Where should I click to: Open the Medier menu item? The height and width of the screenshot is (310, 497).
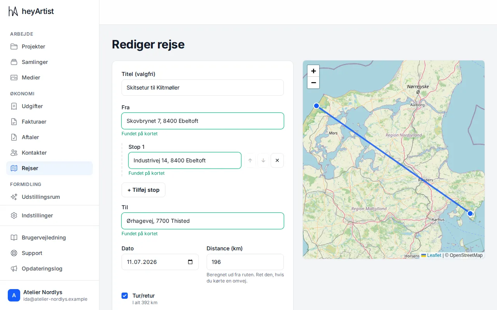[x=49, y=77]
